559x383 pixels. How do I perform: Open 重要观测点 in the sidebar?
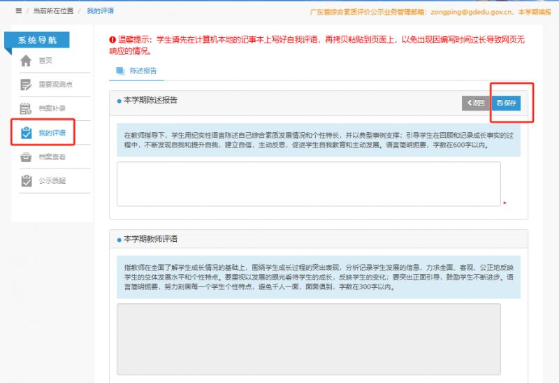(56, 85)
